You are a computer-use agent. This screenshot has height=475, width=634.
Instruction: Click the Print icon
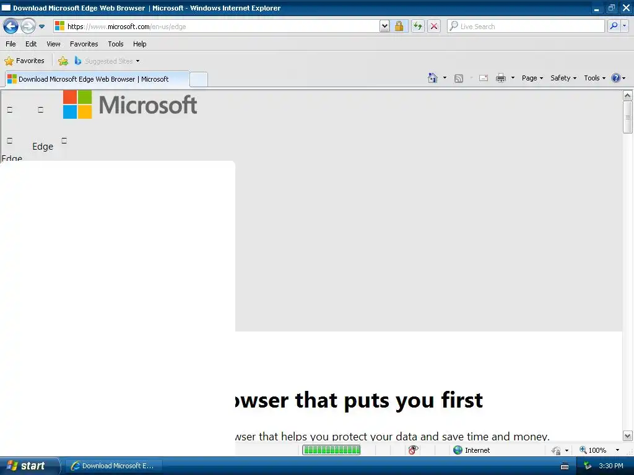coord(500,78)
